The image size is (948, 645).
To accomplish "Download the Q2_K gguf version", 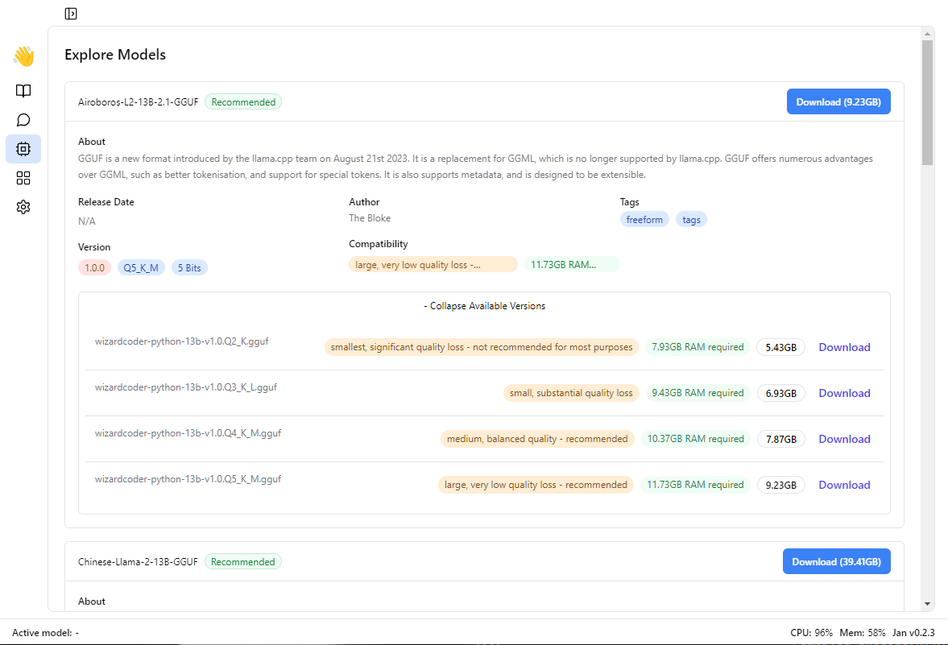I will coord(844,348).
